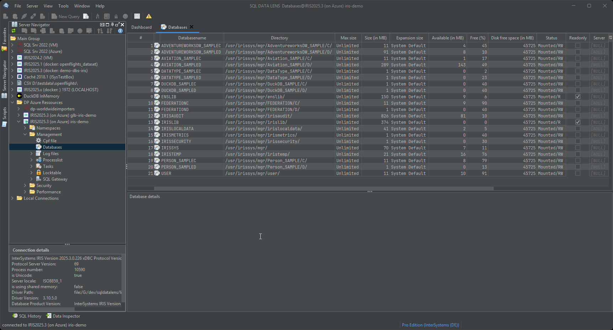Expand DuckDB InMemory tree node
613x330 pixels.
tap(12, 96)
